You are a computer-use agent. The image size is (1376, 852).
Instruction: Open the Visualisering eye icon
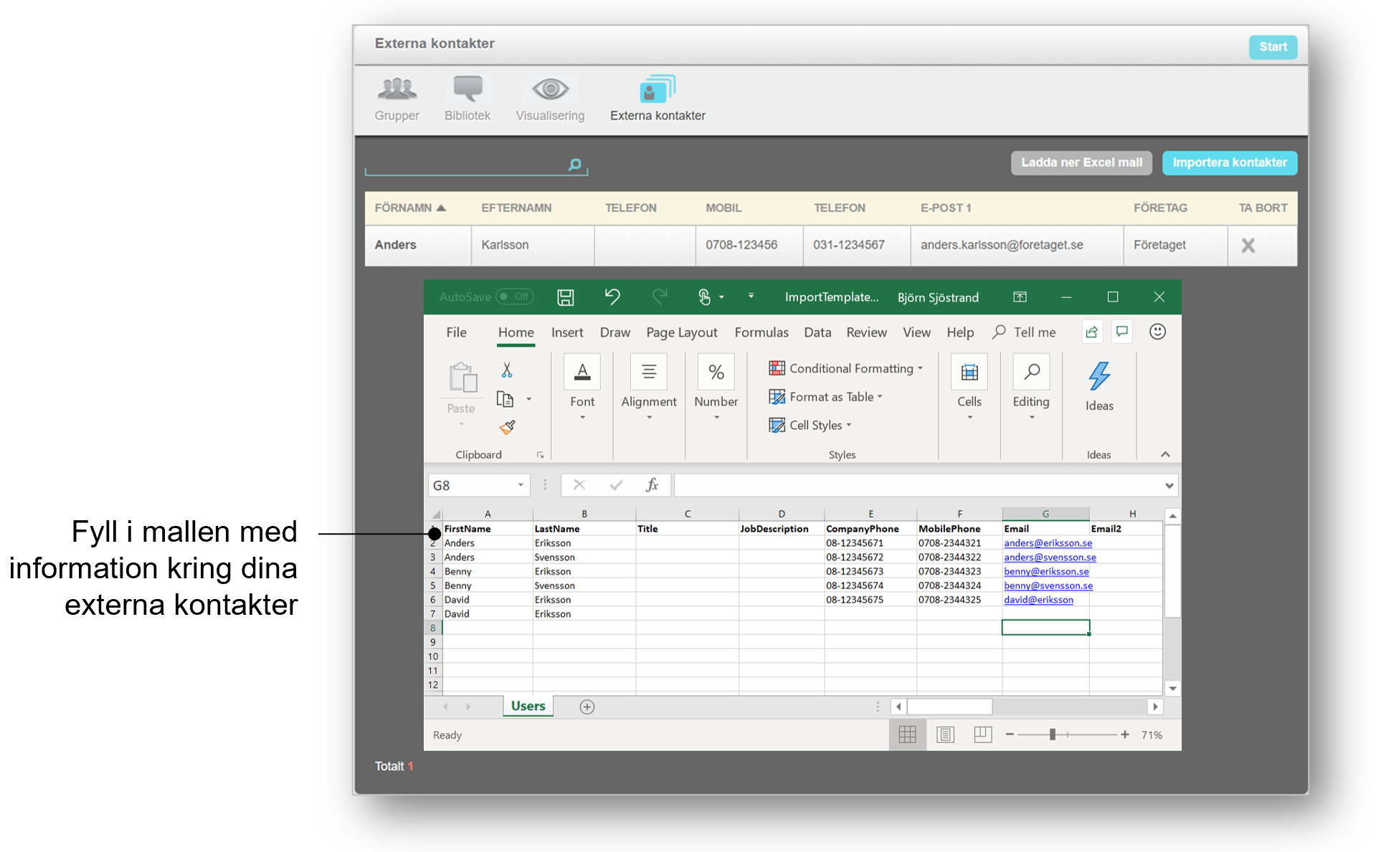[550, 89]
